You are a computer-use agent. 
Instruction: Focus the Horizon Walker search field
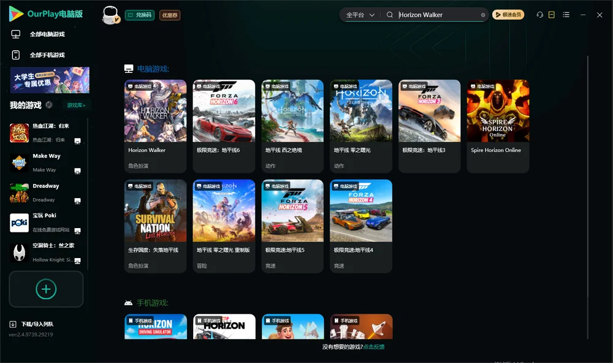[438, 15]
